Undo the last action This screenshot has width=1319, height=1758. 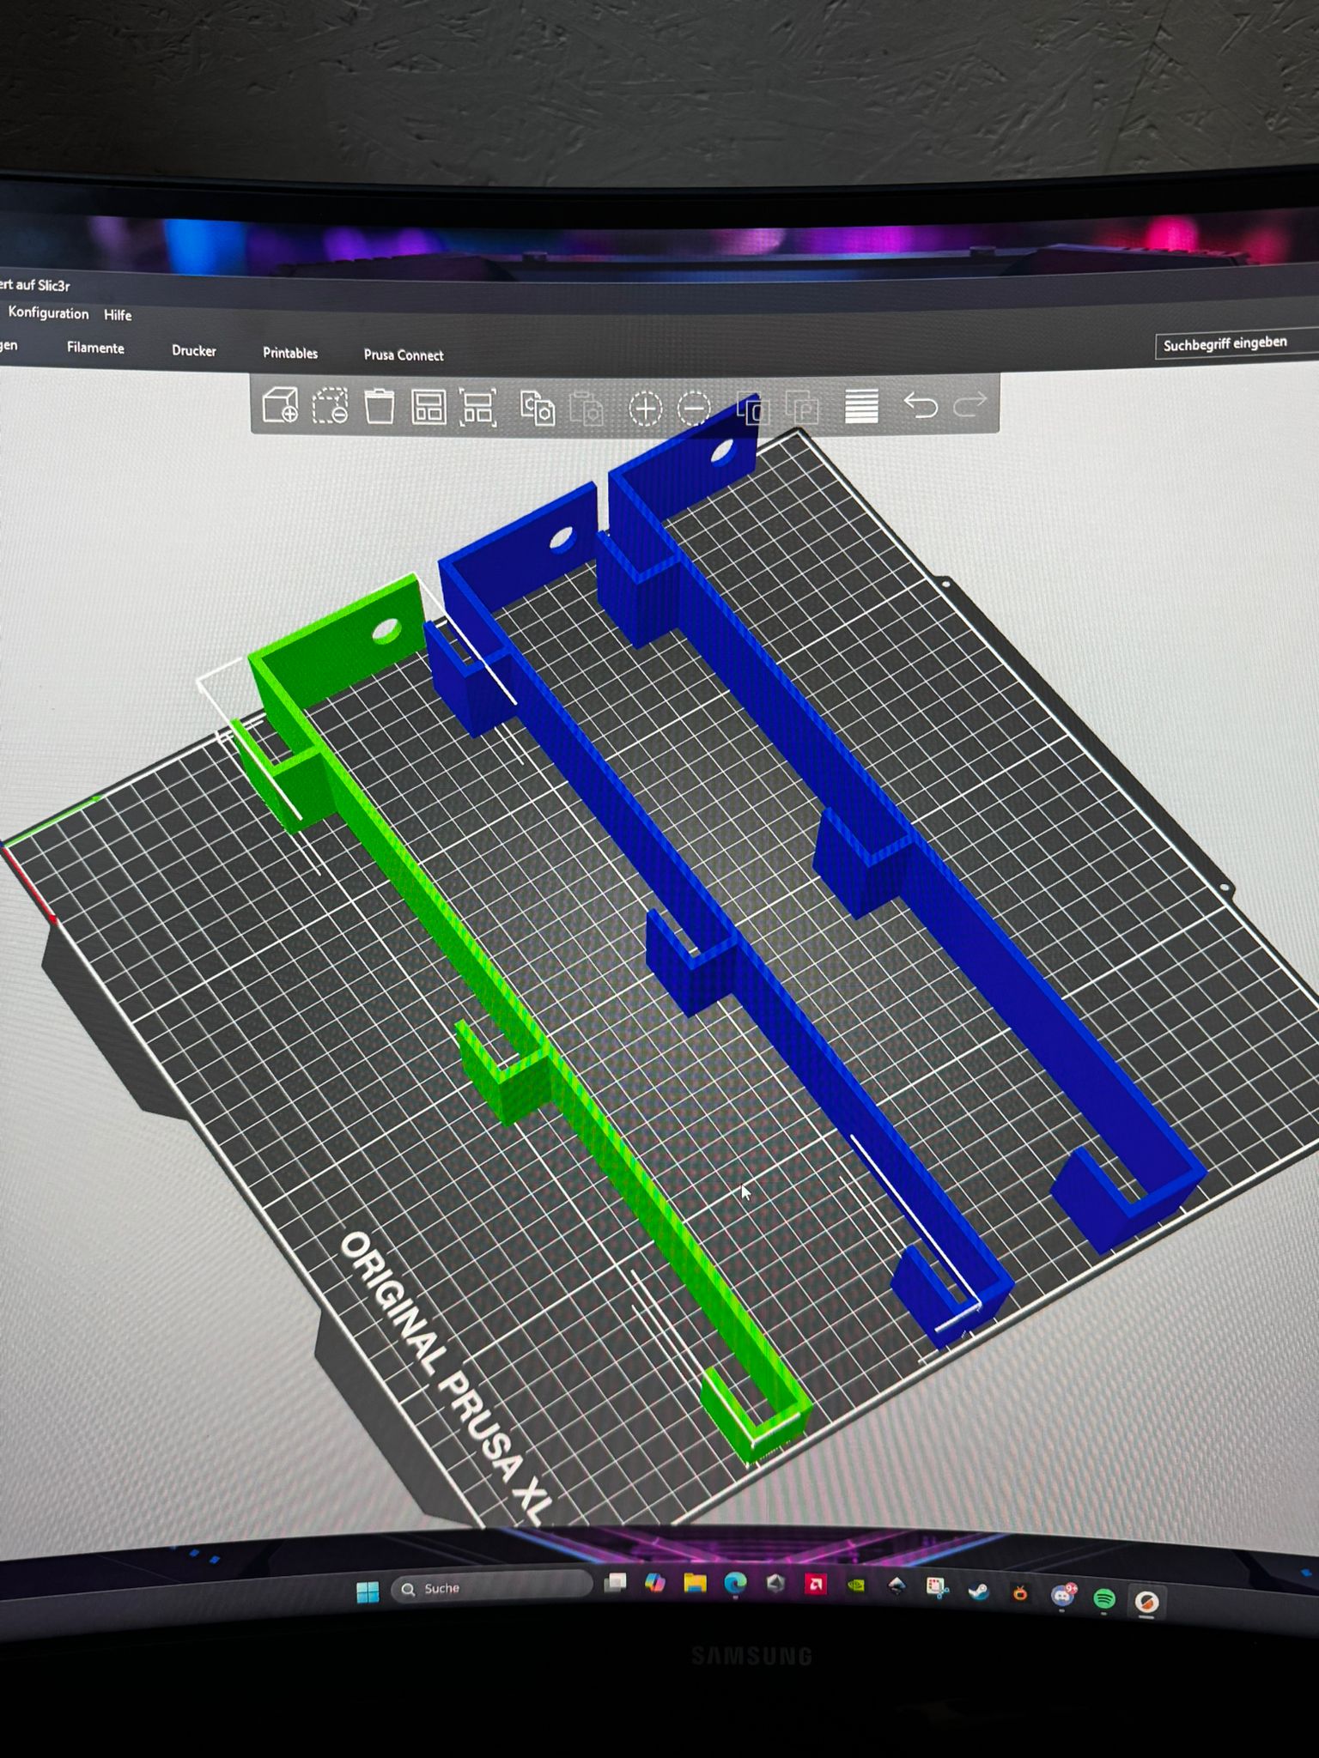(921, 405)
